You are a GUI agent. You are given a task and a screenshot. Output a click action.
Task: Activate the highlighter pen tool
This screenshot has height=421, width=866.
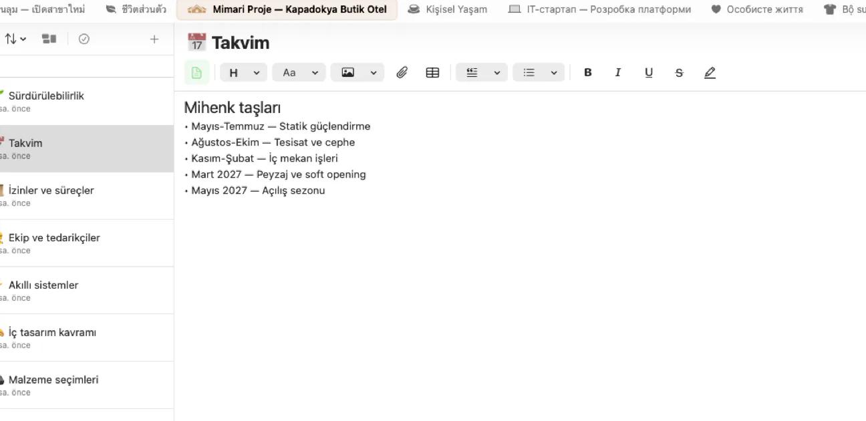coord(710,73)
